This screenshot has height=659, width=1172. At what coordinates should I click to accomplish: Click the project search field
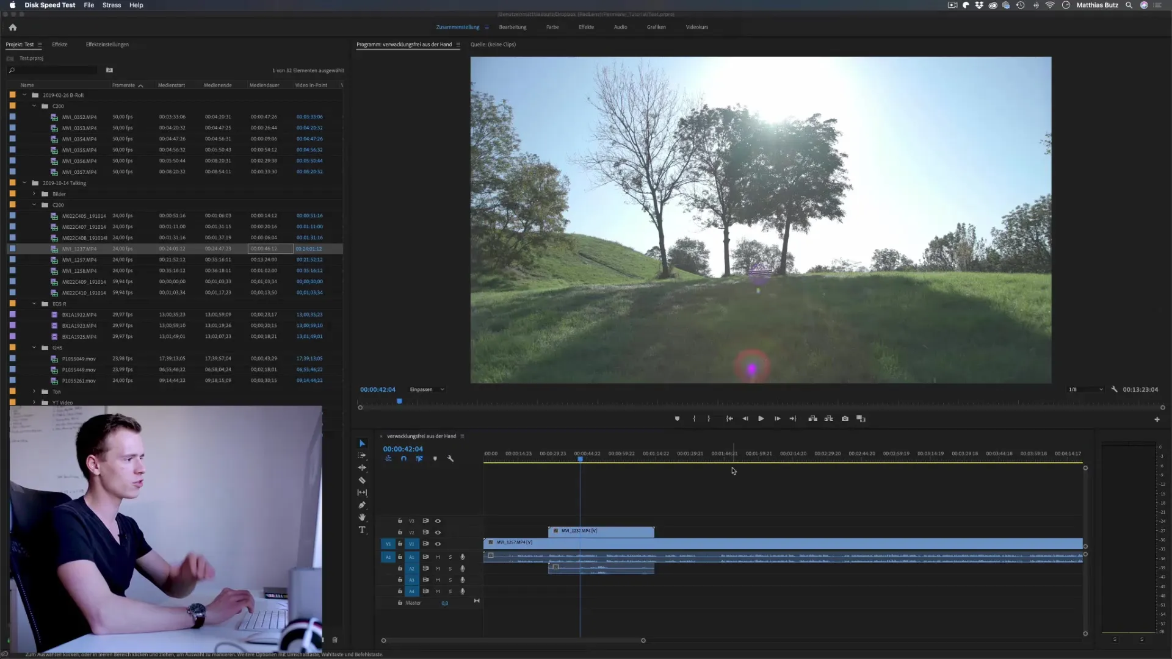coord(54,70)
